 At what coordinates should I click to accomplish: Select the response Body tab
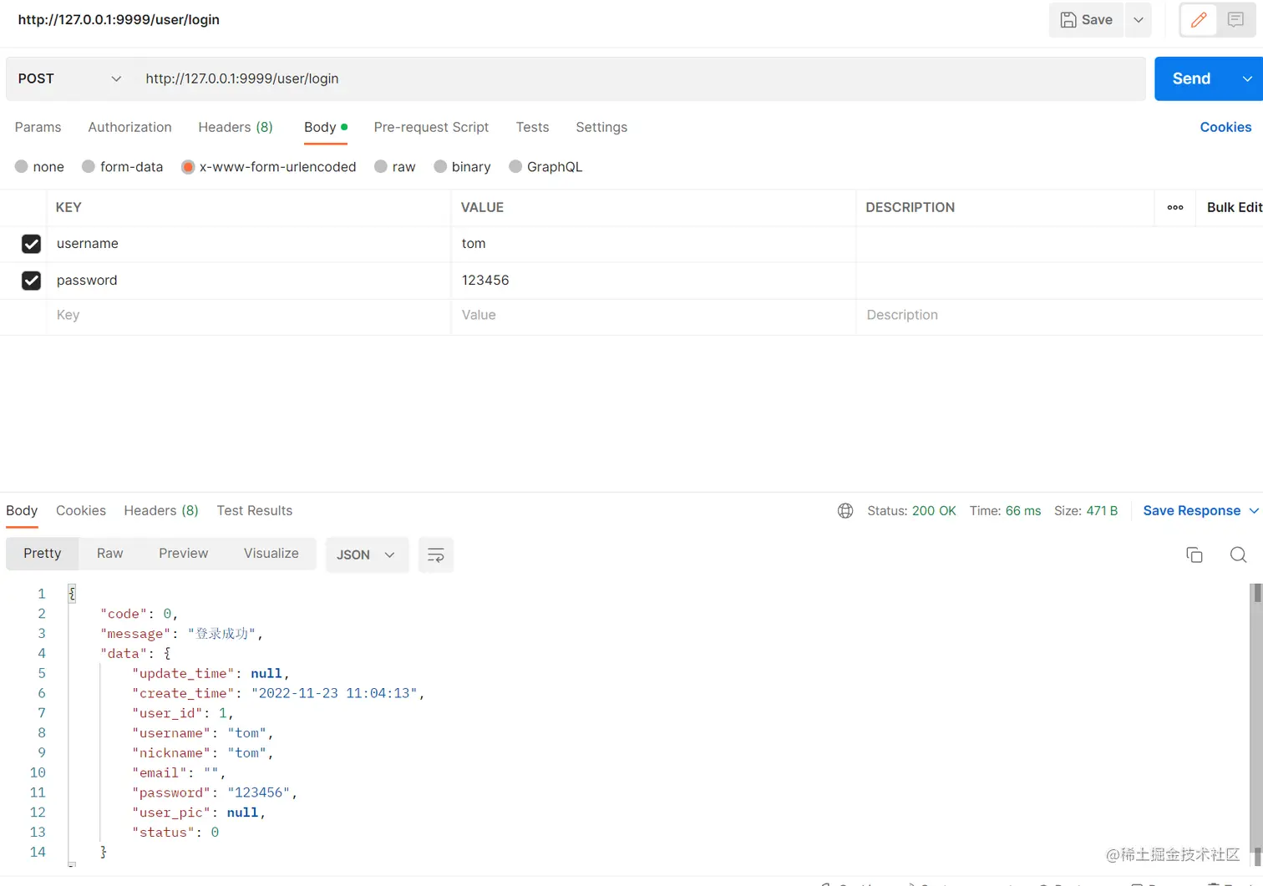22,511
